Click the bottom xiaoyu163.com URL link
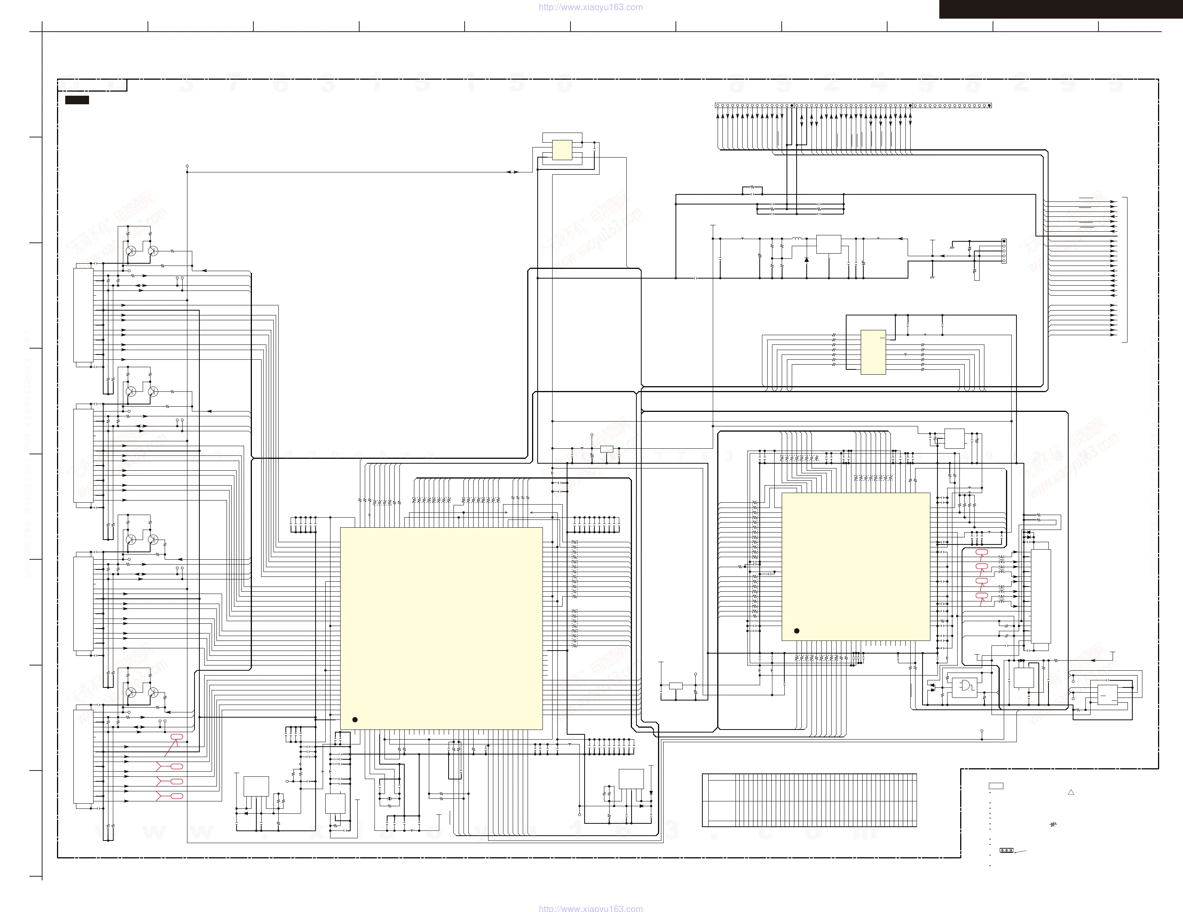 (x=591, y=908)
